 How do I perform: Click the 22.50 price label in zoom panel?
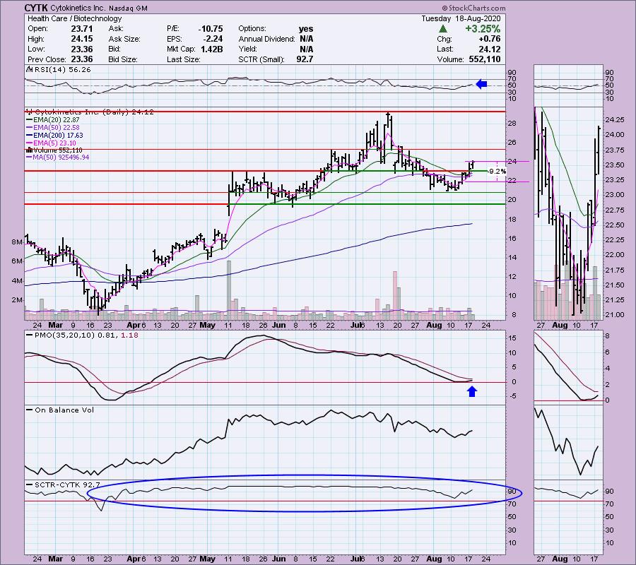click(615, 225)
